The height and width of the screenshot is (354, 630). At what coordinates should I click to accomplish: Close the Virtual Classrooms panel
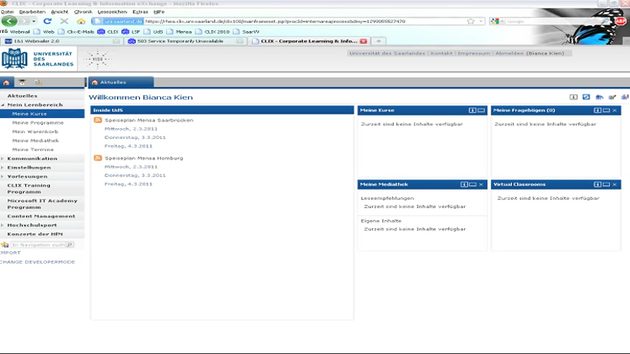[615, 184]
